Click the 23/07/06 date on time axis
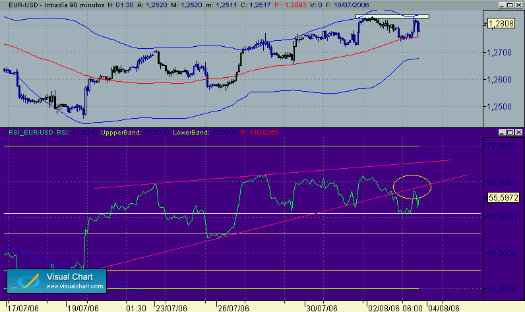This screenshot has width=525, height=312. click(171, 308)
